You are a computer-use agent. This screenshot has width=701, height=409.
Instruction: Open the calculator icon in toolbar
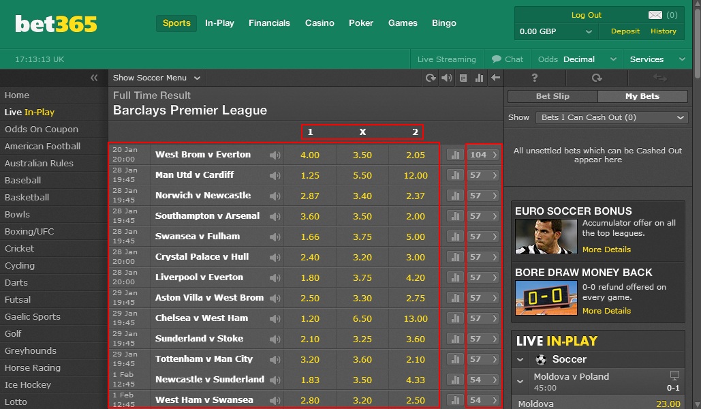[463, 78]
